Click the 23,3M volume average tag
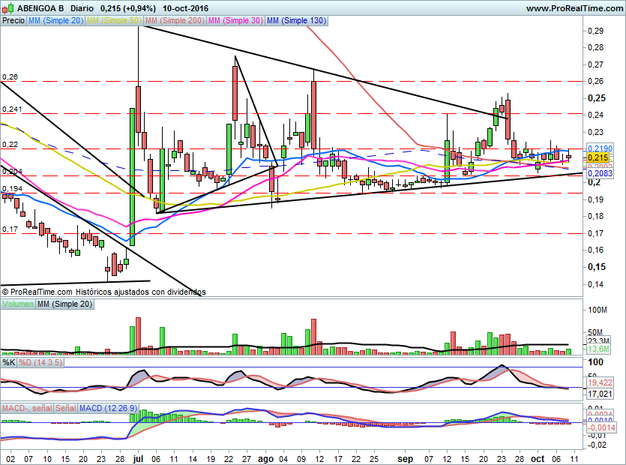This screenshot has height=465, width=626. (599, 340)
